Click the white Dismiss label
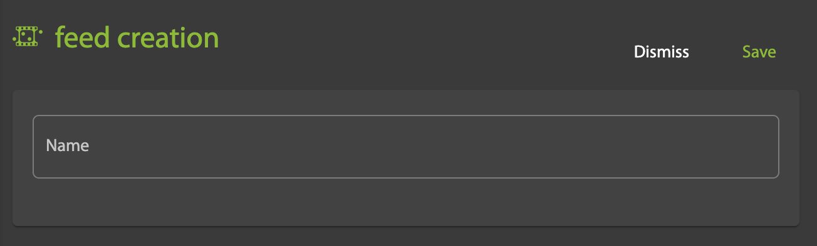 pyautogui.click(x=662, y=52)
